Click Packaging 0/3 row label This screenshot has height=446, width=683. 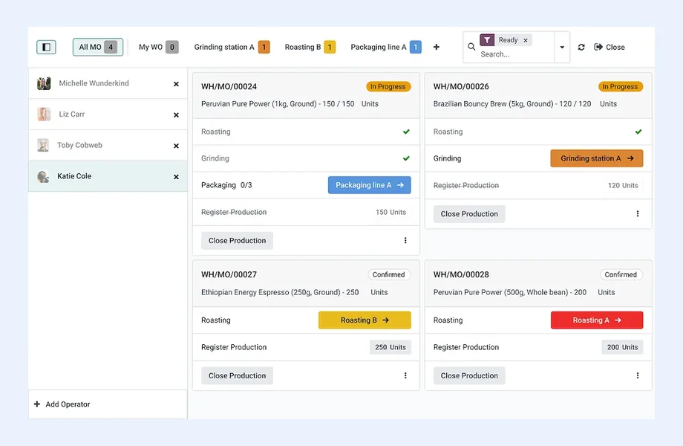click(226, 185)
